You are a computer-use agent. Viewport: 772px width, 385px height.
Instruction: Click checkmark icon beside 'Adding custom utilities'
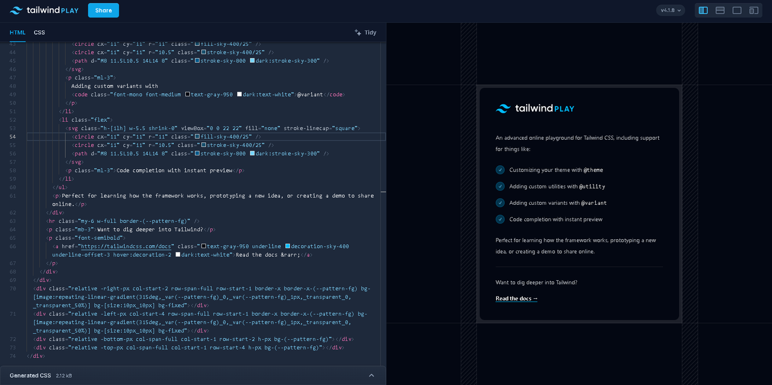coord(500,186)
